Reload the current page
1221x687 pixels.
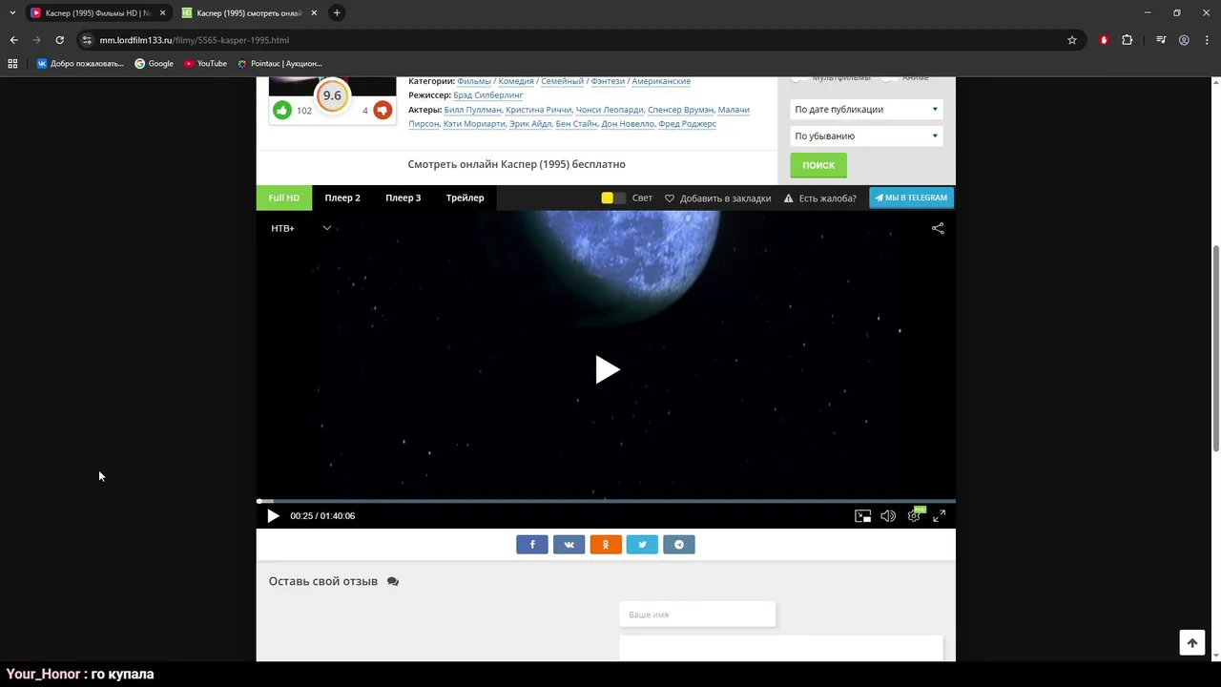(x=59, y=40)
